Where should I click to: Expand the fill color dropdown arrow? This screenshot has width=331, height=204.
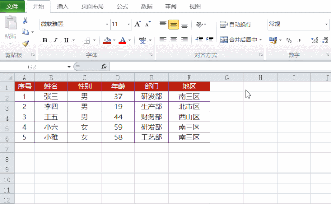point(114,40)
